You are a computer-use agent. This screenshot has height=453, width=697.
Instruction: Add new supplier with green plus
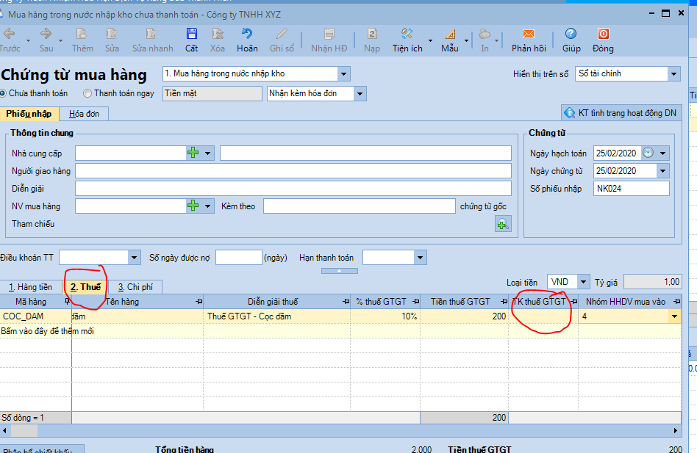tap(193, 153)
